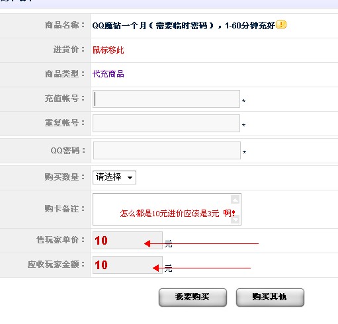Click the product name text QQ魔钻一个月
Image resolution: width=338 pixels, height=324 pixels.
point(119,26)
